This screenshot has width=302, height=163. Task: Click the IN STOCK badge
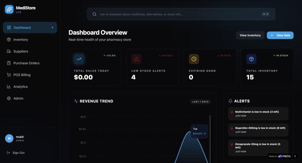pyautogui.click(x=281, y=55)
